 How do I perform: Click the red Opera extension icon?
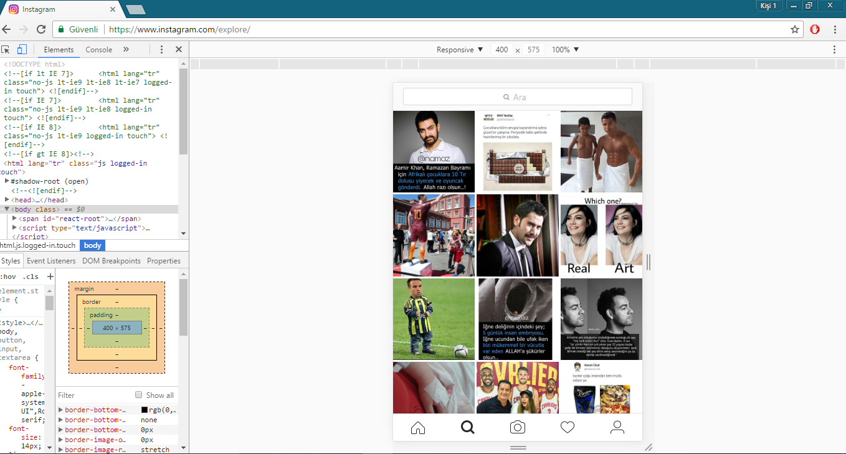coord(815,29)
